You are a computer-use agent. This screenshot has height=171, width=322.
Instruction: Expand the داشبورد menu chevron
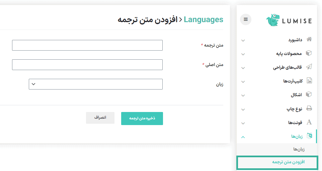pyautogui.click(x=243, y=41)
